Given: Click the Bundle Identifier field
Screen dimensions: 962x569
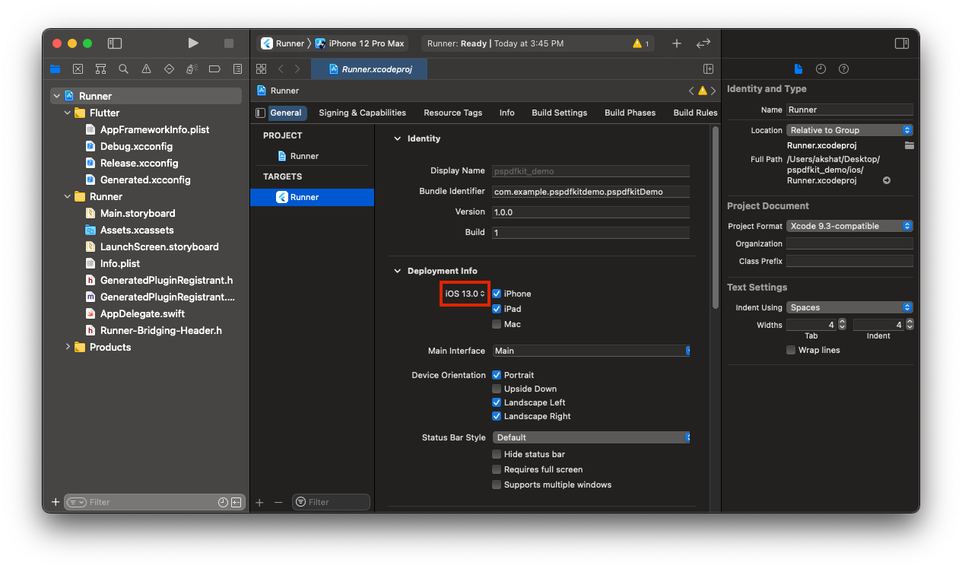Looking at the screenshot, I should [x=591, y=192].
